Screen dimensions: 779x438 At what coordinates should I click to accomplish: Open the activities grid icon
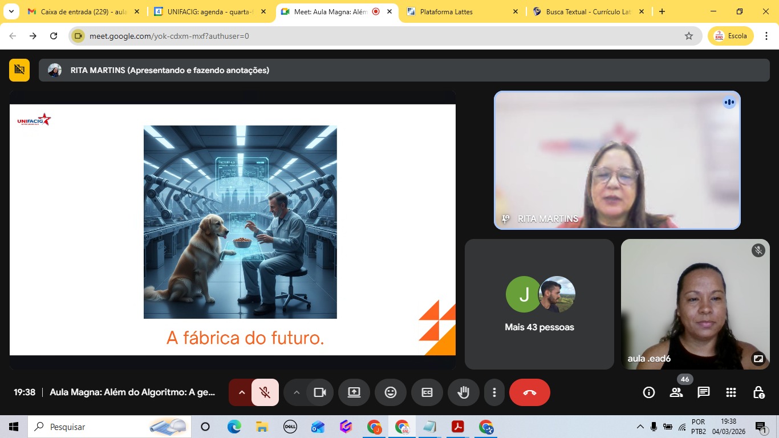tap(731, 392)
